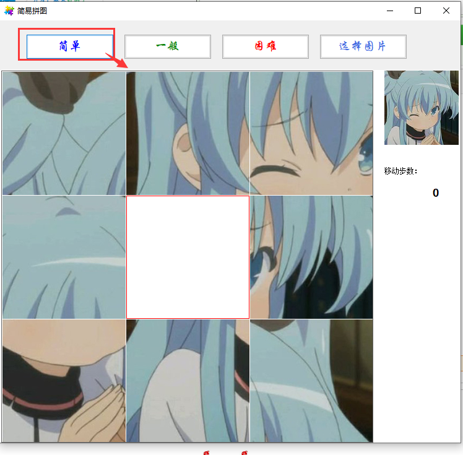Select the bottom-middle tile with white sleeve
Image resolution: width=463 pixels, height=455 pixels.
(188, 380)
